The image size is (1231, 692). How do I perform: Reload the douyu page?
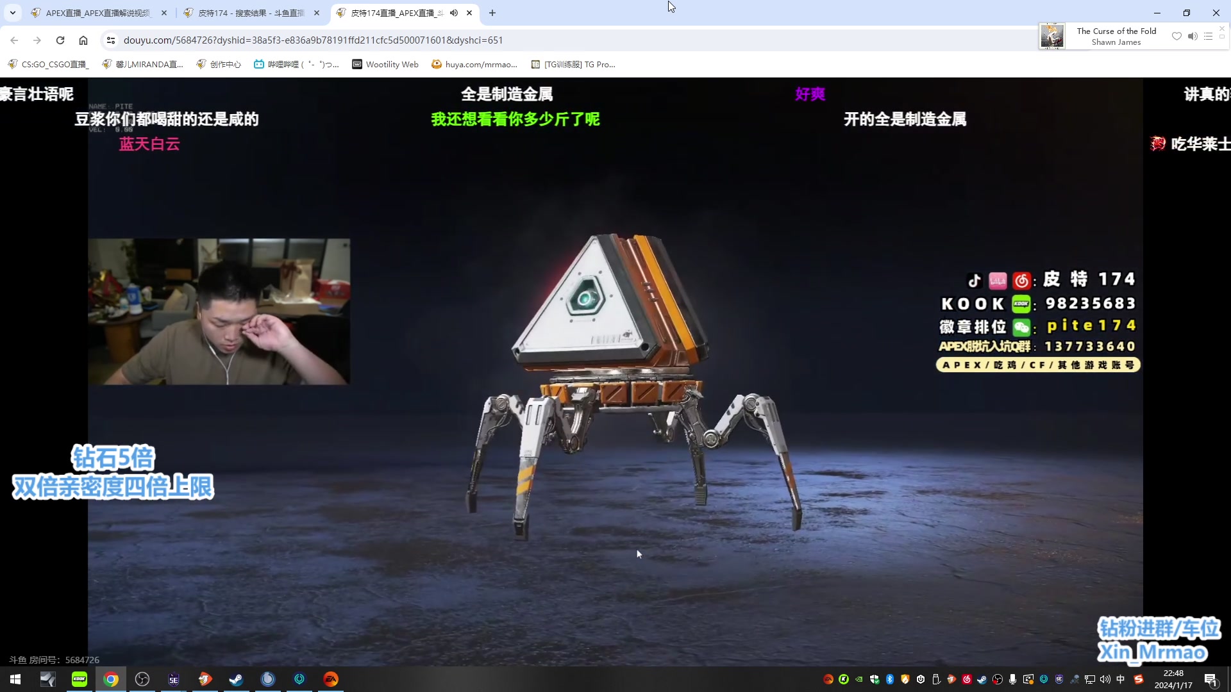(60, 40)
